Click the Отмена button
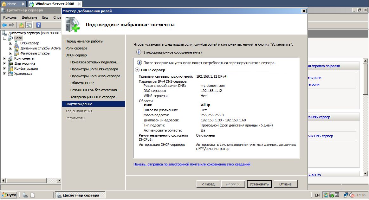The width and height of the screenshot is (369, 200). point(285,184)
